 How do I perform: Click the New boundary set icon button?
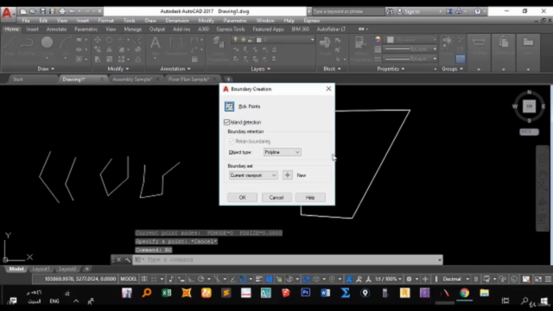[288, 175]
